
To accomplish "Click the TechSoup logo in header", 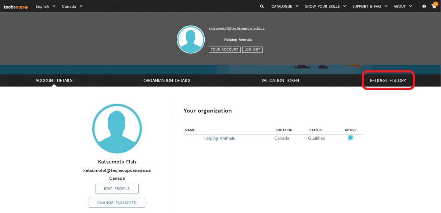I will 16,7.
